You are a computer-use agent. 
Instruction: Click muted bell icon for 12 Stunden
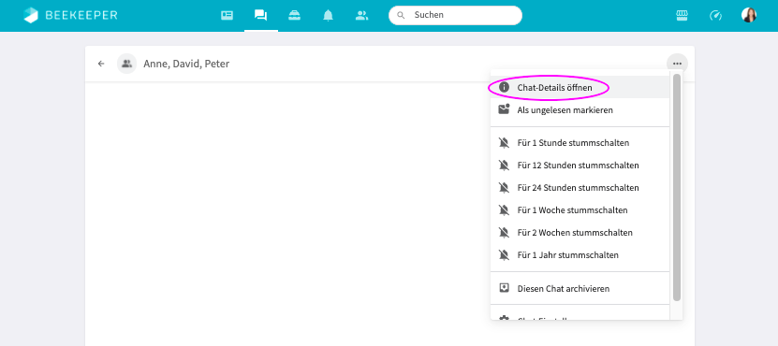click(504, 166)
